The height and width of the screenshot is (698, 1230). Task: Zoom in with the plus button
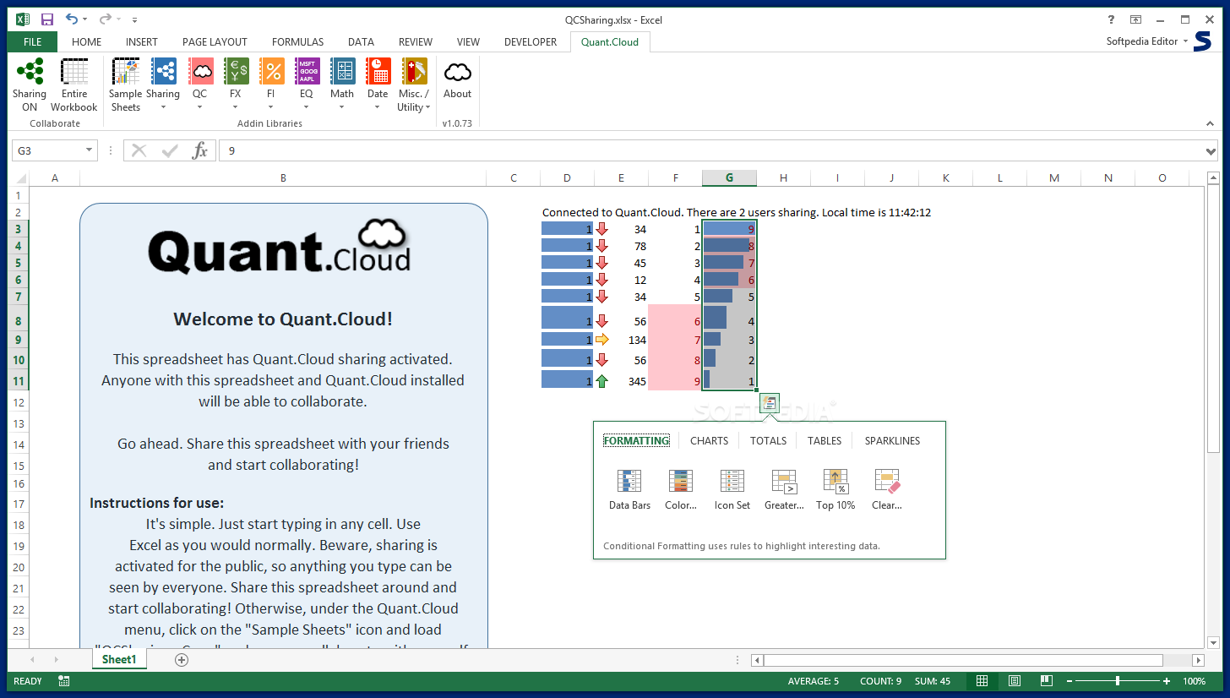coord(1167,681)
